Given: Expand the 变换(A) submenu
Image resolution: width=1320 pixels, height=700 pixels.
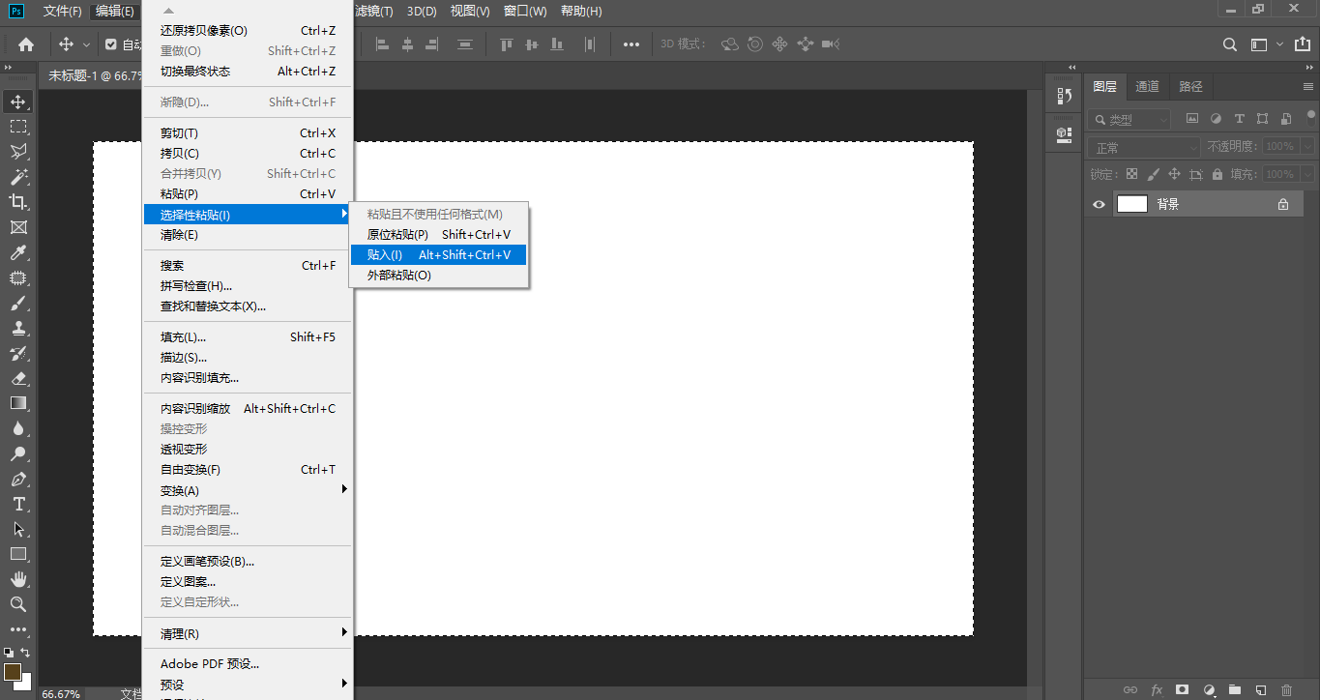Looking at the screenshot, I should [249, 490].
